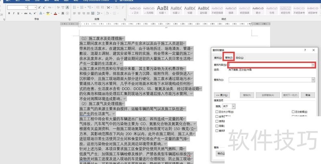Apply red font color
The width and height of the screenshot is (321, 164).
pyautogui.click(x=55, y=13)
